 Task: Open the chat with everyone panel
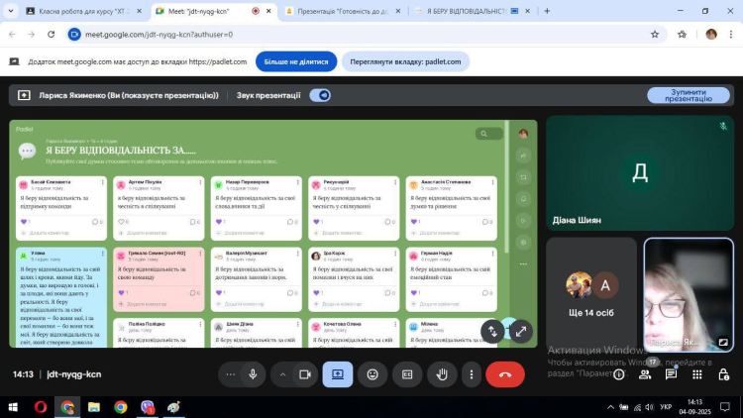pyautogui.click(x=671, y=374)
